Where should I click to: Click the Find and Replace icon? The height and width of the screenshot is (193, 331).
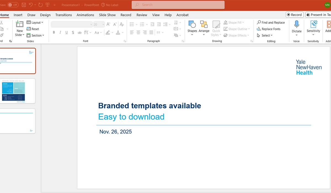point(271,22)
